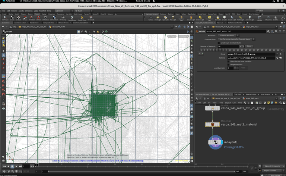
Task: Toggle Overrides use local variables checkbox
Action: (229, 61)
